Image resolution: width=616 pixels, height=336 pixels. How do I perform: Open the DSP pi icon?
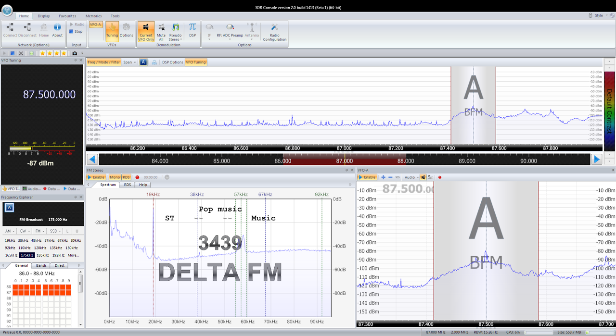click(x=192, y=30)
